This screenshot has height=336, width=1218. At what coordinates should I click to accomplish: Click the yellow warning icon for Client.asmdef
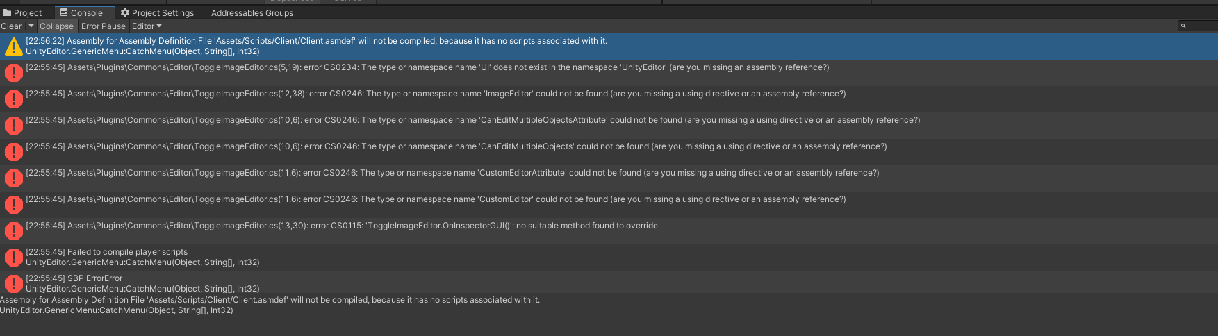(13, 47)
